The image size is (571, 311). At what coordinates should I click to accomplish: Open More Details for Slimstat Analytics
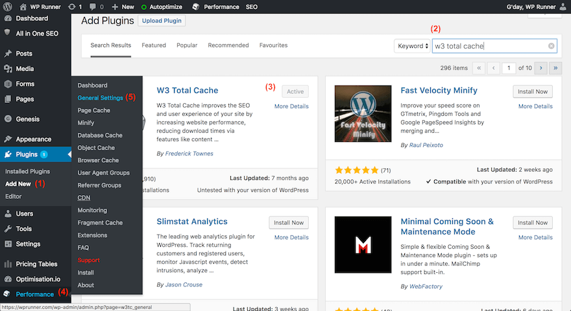pyautogui.click(x=291, y=237)
